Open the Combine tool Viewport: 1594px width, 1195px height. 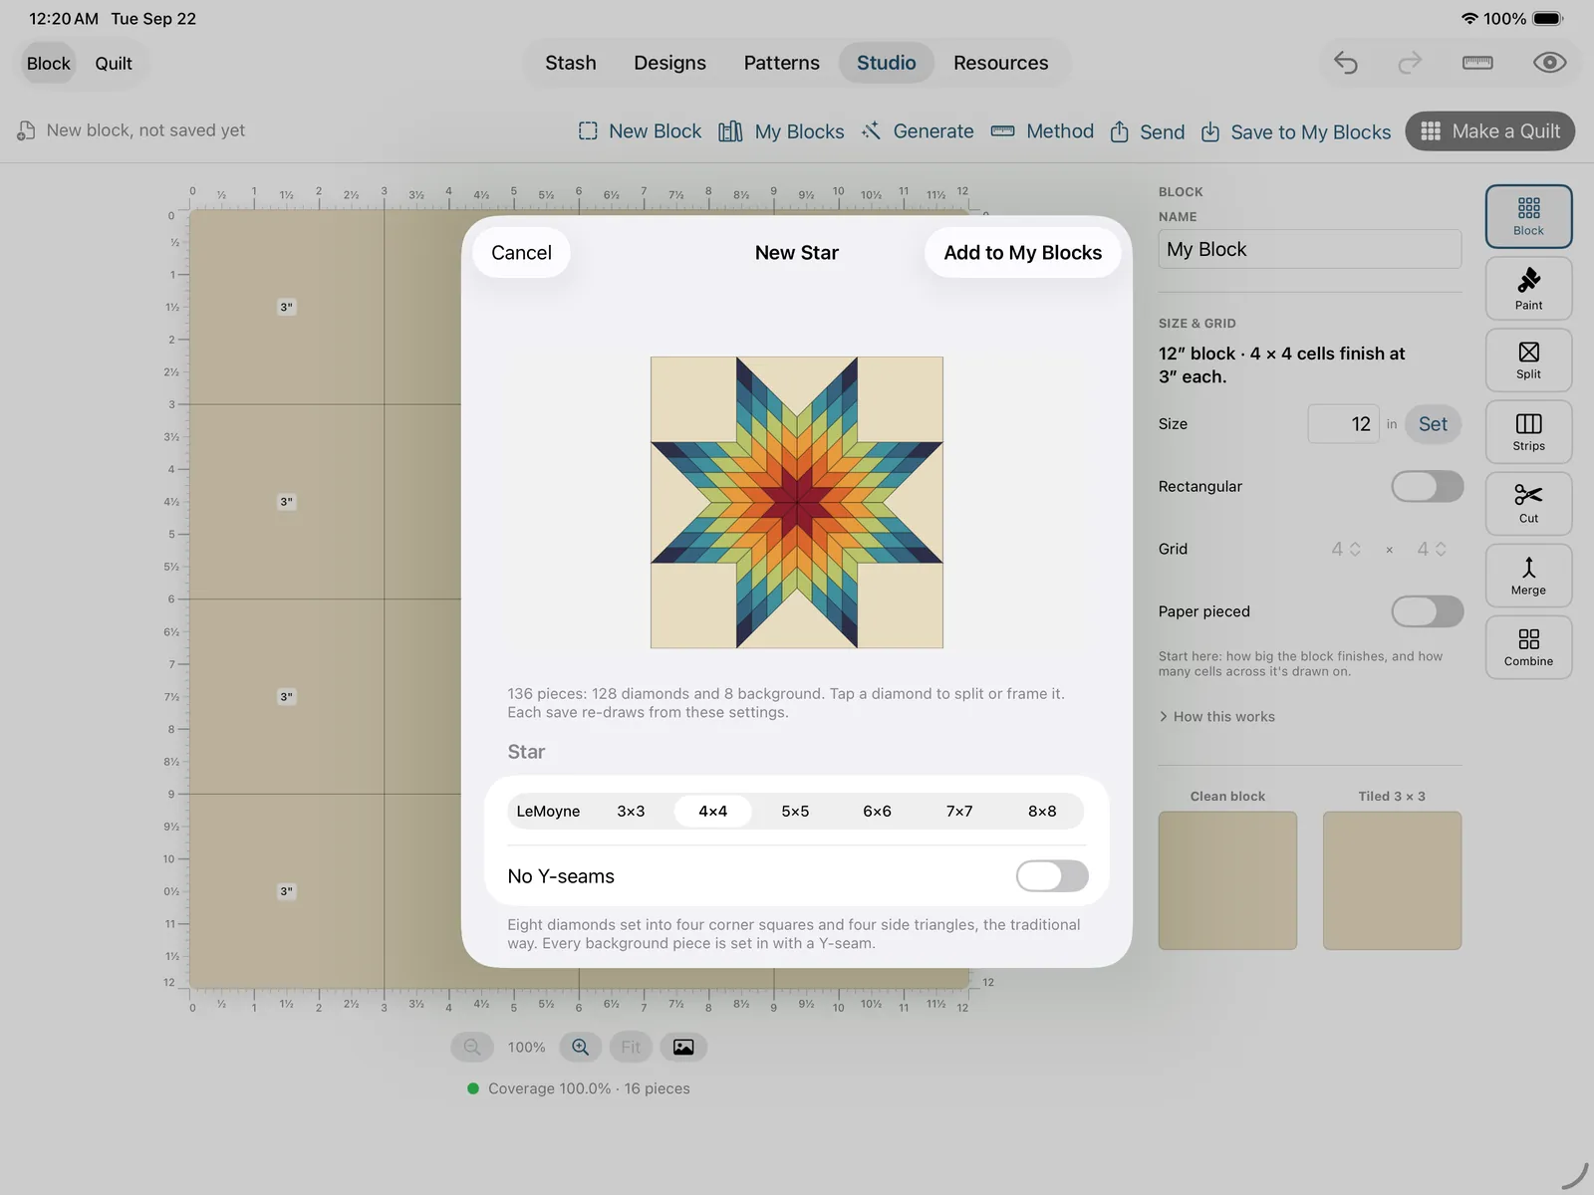pyautogui.click(x=1528, y=647)
